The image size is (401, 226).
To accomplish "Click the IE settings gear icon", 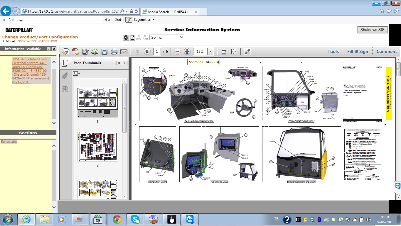I will click(396, 11).
